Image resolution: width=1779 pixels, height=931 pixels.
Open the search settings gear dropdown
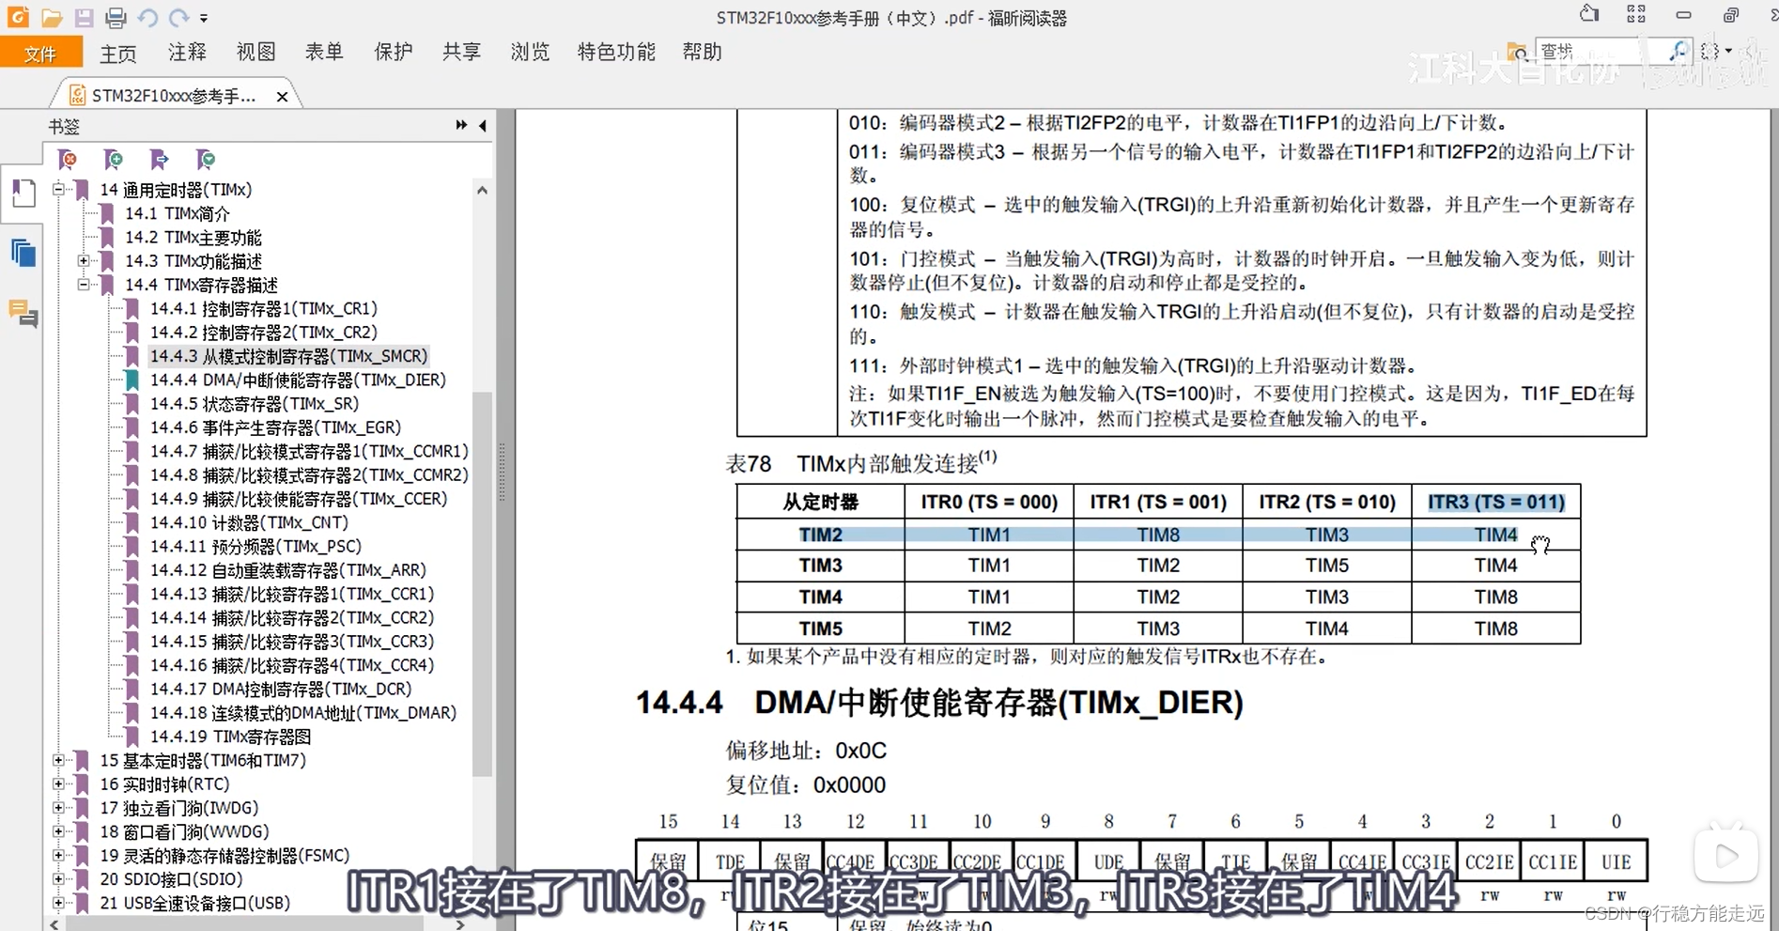(1715, 51)
